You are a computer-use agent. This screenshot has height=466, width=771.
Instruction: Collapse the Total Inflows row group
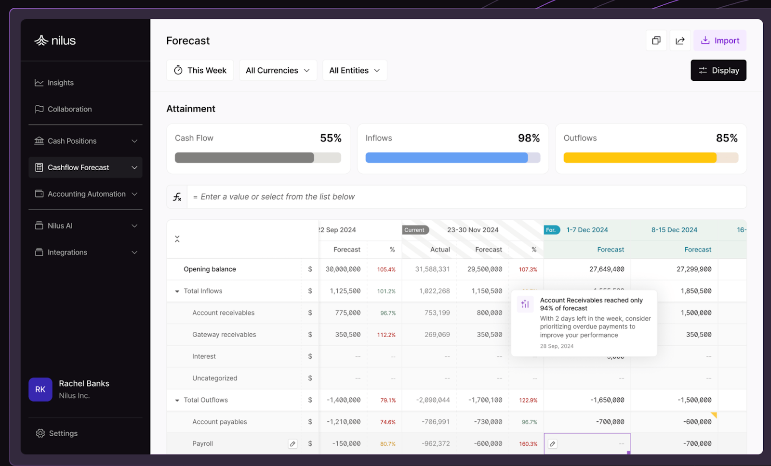pos(177,291)
